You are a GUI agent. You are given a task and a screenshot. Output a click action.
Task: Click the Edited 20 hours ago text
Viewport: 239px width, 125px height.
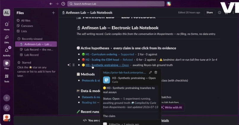pos(189,12)
